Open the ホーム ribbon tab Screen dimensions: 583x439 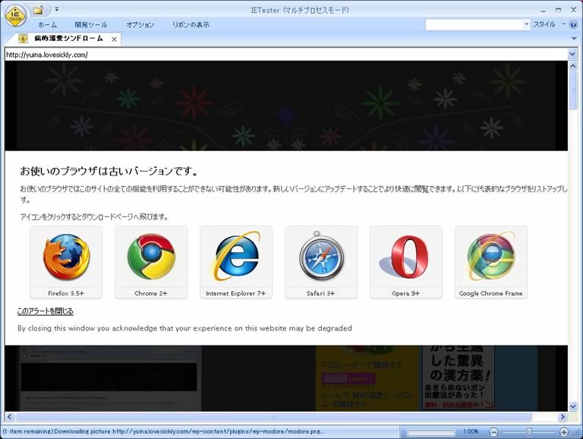(x=48, y=25)
